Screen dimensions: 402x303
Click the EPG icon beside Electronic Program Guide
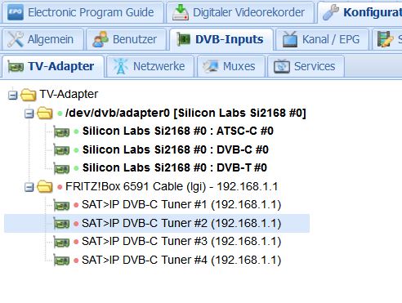[16, 12]
